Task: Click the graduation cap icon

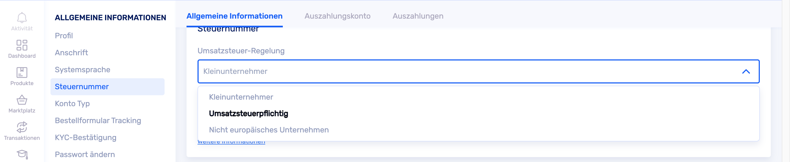Action: 22,154
